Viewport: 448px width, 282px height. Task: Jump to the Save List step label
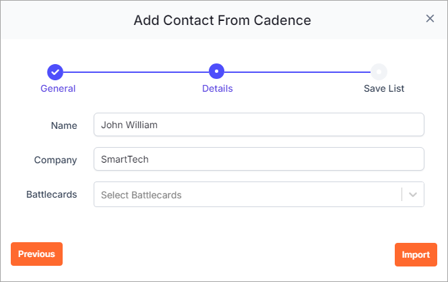[x=384, y=88]
